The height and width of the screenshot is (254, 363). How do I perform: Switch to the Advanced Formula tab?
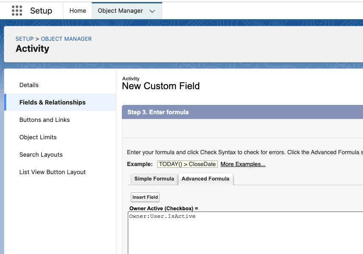pyautogui.click(x=205, y=179)
